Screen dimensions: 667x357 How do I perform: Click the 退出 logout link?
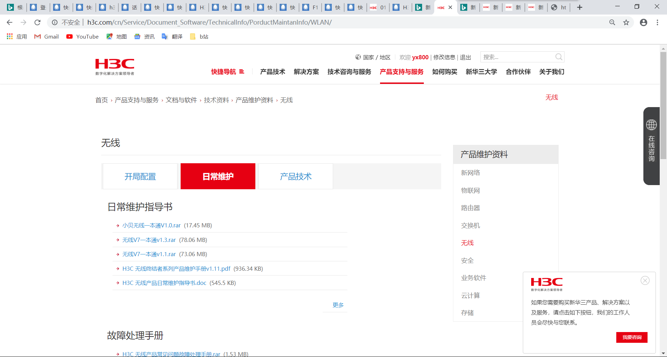[x=466, y=57]
